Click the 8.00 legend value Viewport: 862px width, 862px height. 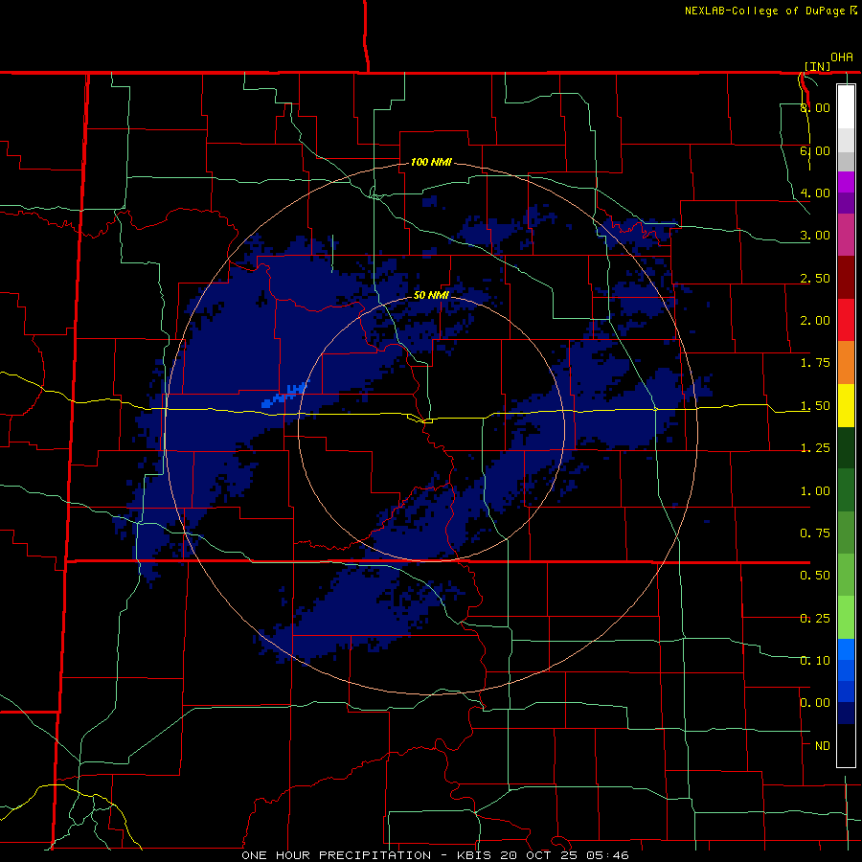coord(815,107)
